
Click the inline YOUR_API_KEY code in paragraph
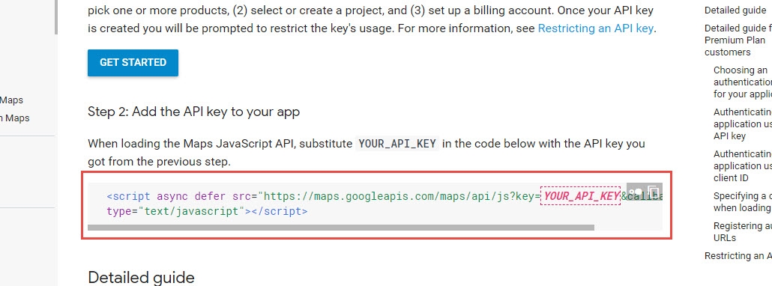(x=397, y=144)
